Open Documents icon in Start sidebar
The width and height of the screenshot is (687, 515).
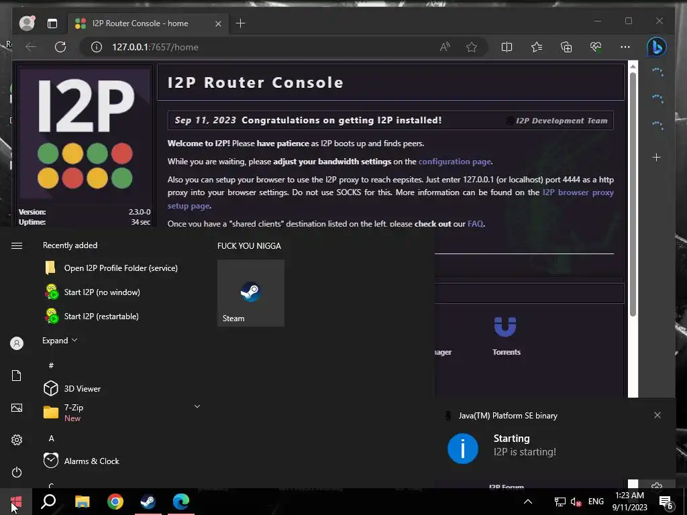click(17, 376)
